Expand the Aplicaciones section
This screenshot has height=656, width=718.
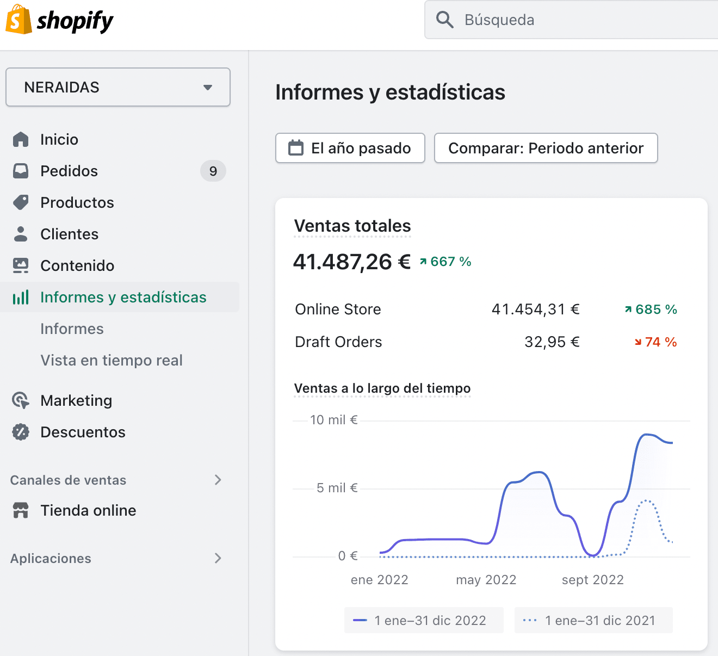218,558
